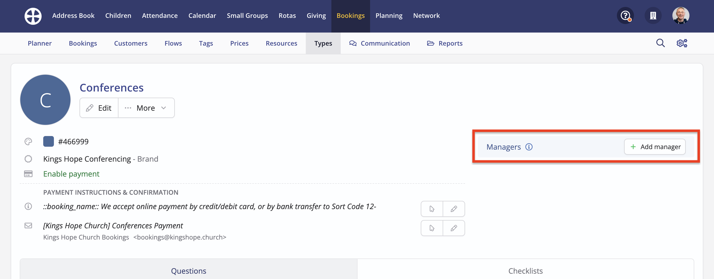This screenshot has height=279, width=714.
Task: Click the ChurchSuite logo icon
Action: (33, 16)
